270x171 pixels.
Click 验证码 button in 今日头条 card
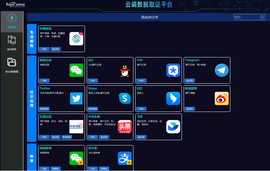pos(104,137)
